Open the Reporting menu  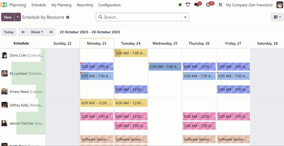pyautogui.click(x=85, y=5)
